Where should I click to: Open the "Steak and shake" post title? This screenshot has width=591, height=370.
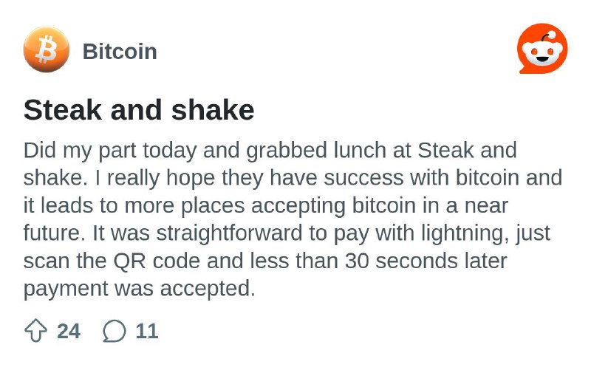(139, 110)
